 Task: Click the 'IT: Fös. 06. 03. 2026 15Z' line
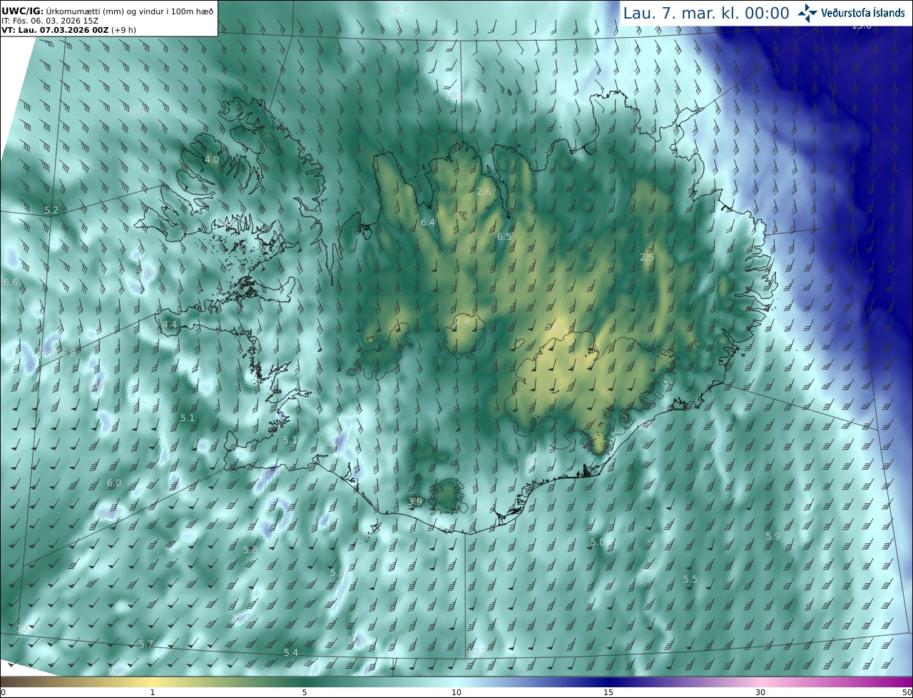coord(50,21)
